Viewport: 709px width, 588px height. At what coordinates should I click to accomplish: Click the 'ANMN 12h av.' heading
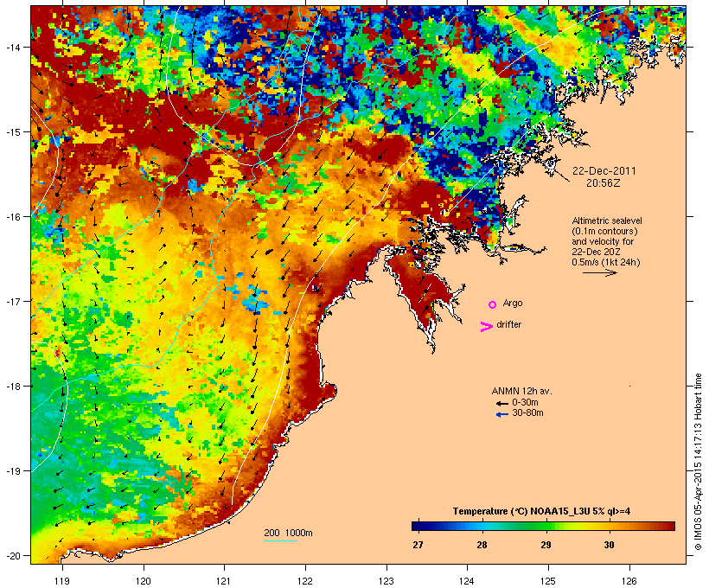tap(521, 391)
